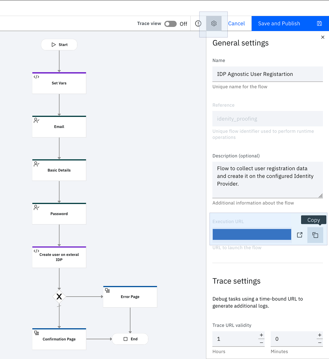Select the decision gateway X node
Image resolution: width=329 pixels, height=359 pixels.
pyautogui.click(x=59, y=297)
